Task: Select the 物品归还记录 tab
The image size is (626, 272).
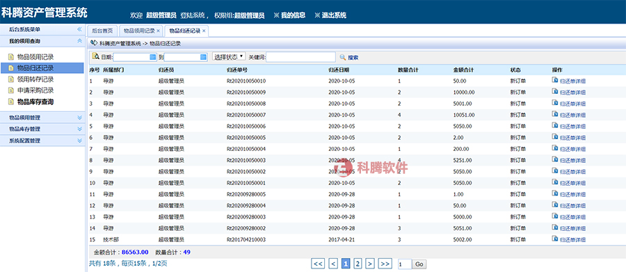Action: click(x=184, y=31)
